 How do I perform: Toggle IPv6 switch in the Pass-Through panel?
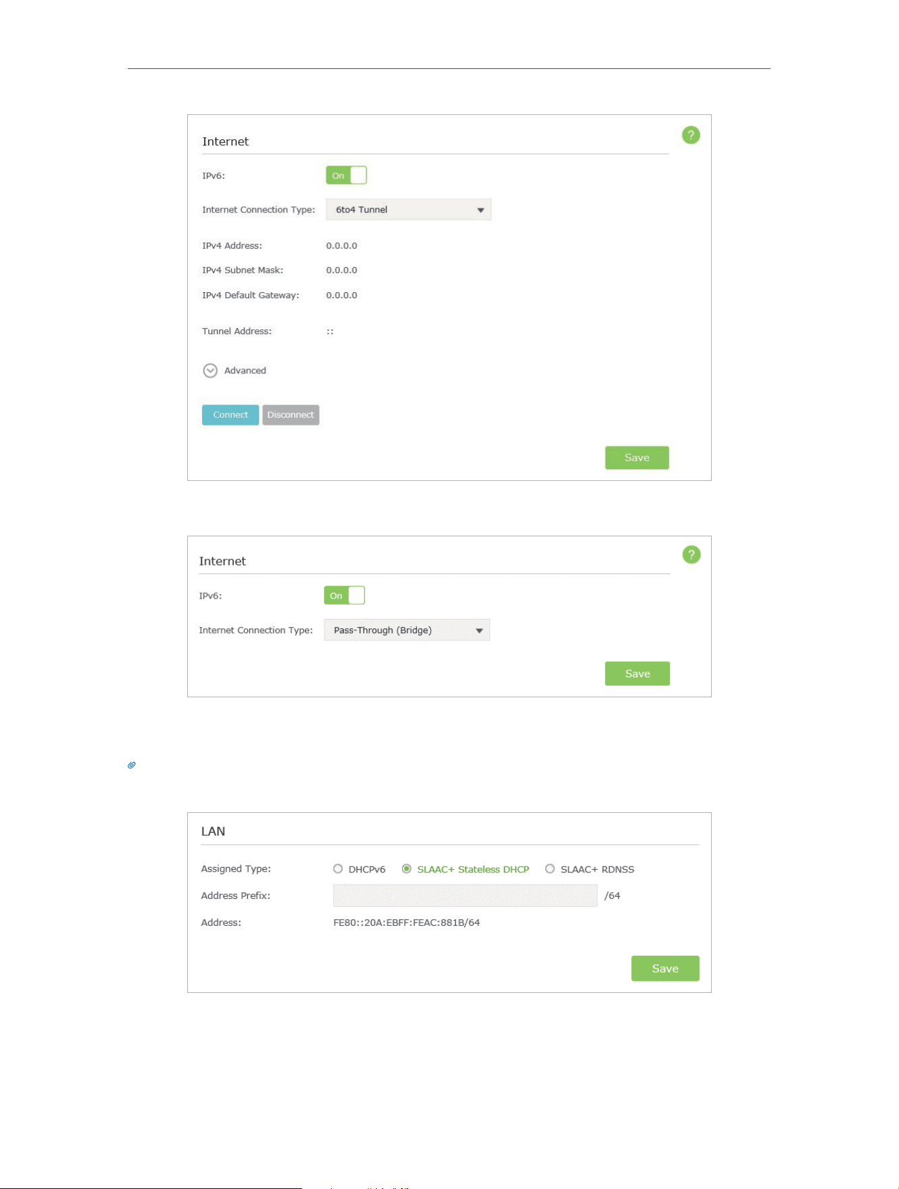[345, 596]
